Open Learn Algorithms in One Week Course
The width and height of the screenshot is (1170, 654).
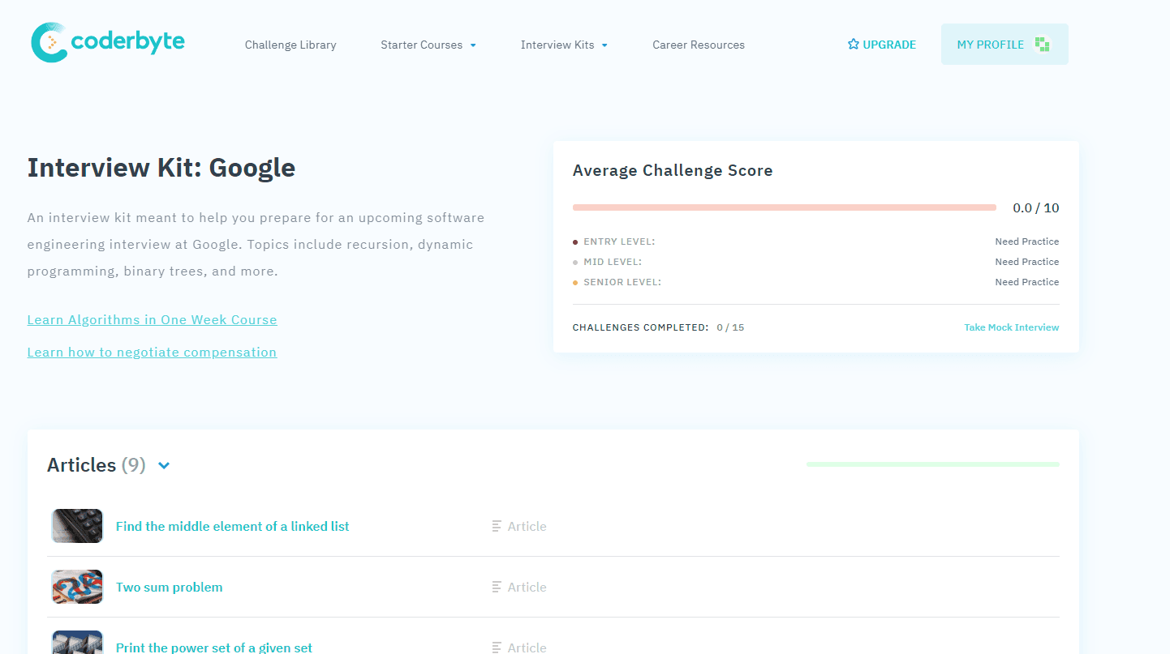(152, 319)
